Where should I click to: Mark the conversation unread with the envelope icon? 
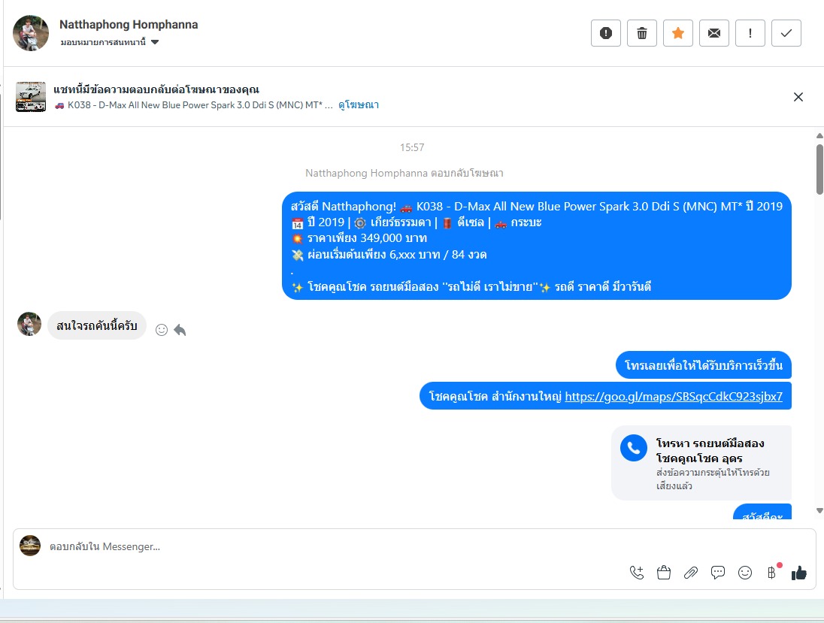(713, 33)
